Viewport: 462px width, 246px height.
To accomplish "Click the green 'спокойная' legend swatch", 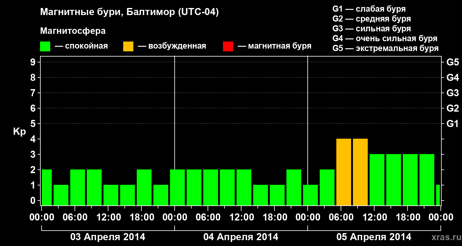I will pos(45,46).
